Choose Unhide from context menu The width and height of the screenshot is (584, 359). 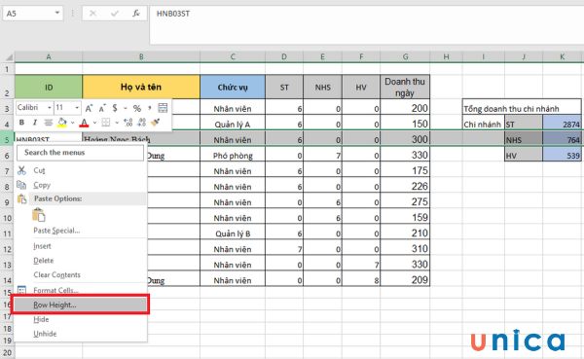pyautogui.click(x=80, y=334)
